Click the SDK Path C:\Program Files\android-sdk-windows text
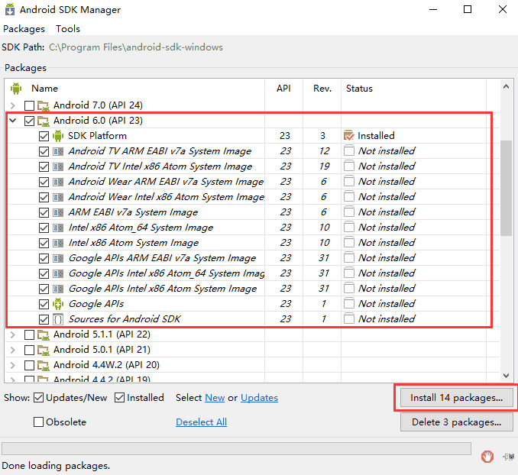 click(136, 47)
